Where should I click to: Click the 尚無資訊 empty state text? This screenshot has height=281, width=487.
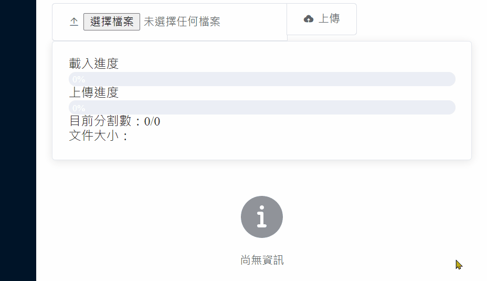[x=262, y=260]
